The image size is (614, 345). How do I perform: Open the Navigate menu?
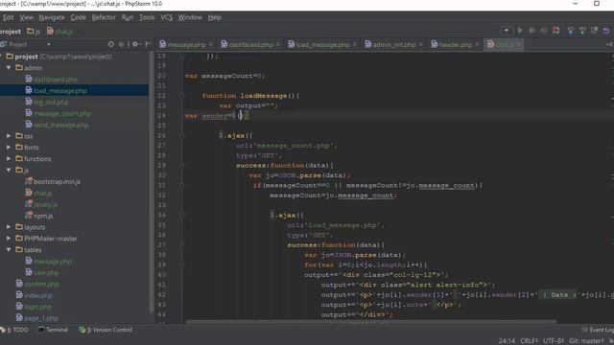point(52,17)
